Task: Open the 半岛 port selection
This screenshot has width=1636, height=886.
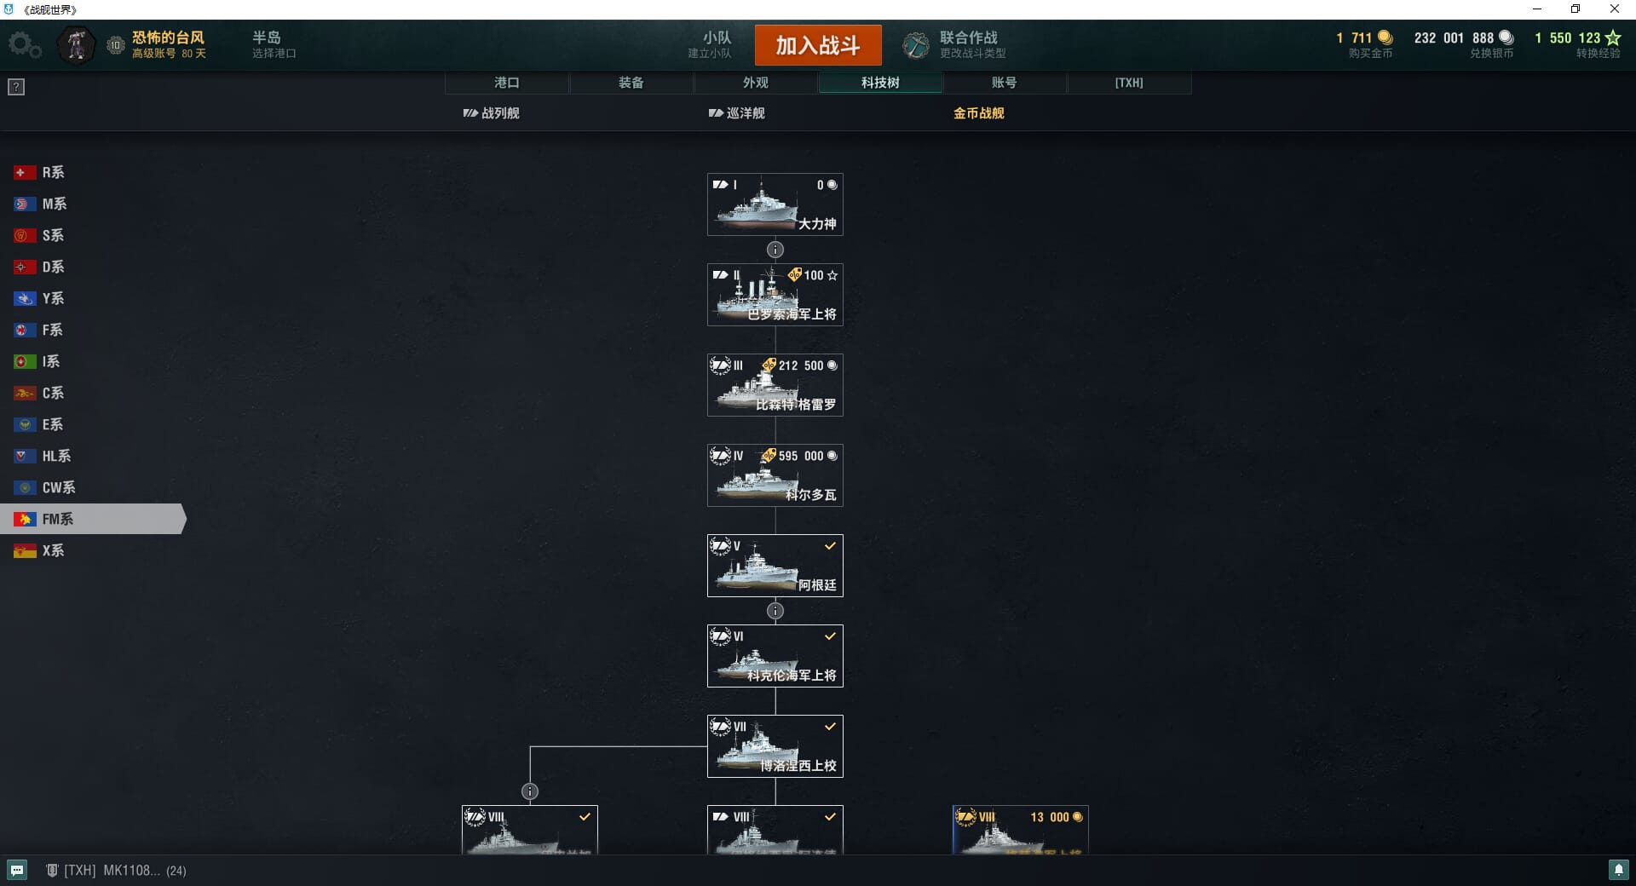Action: click(274, 44)
